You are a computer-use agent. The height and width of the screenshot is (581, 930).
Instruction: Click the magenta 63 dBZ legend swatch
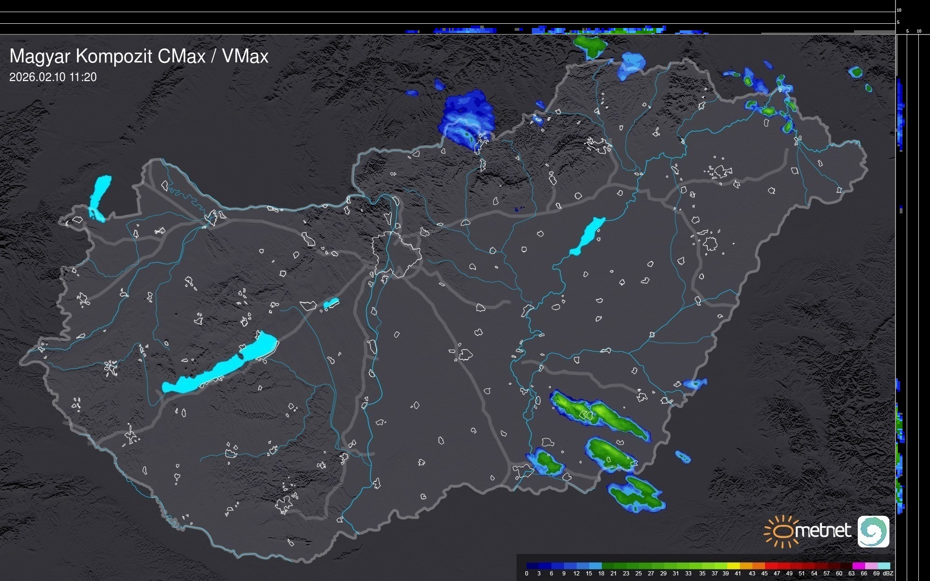pyautogui.click(x=858, y=566)
